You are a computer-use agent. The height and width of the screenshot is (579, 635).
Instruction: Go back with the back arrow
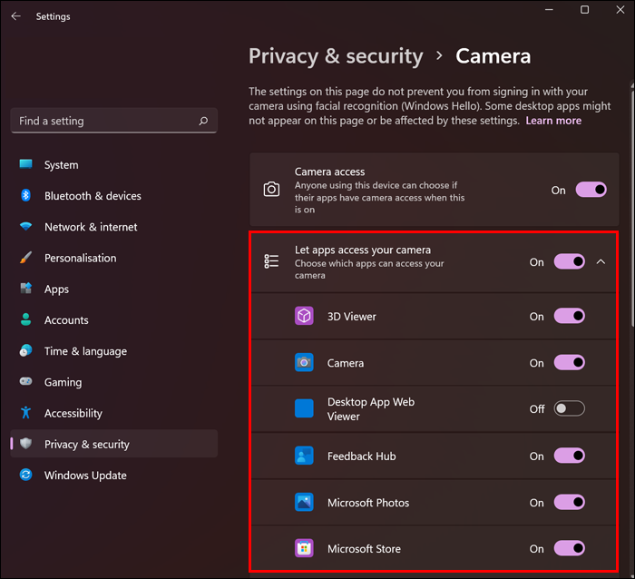pos(15,16)
